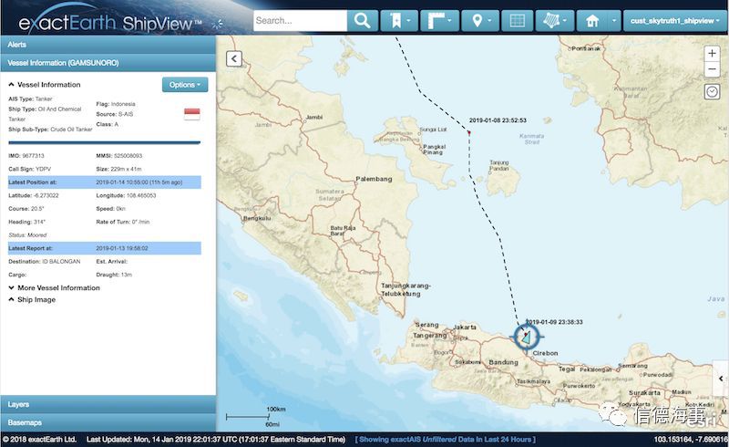729x447 pixels.
Task: Click the exactEarth ShipView logo
Action: click(110, 22)
